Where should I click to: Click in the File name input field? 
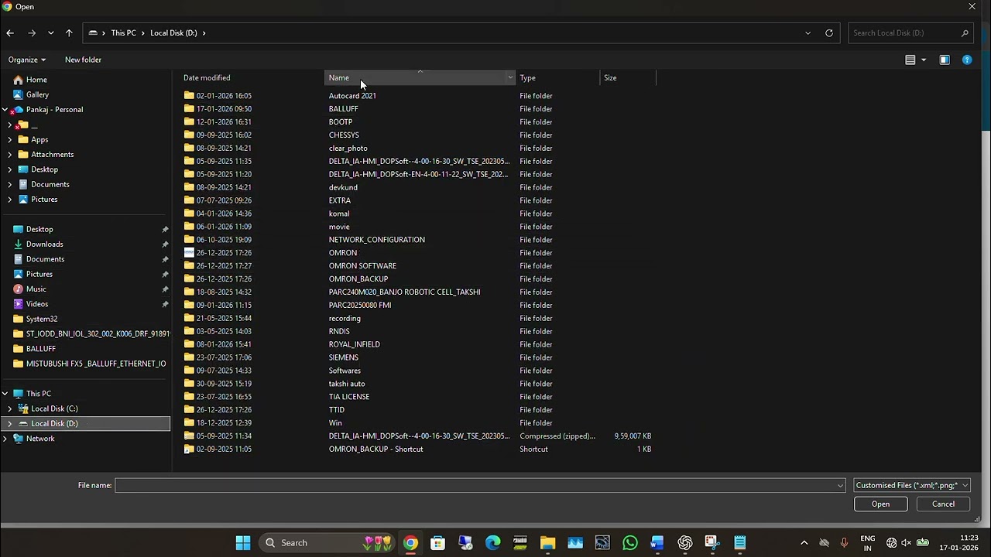coord(475,485)
